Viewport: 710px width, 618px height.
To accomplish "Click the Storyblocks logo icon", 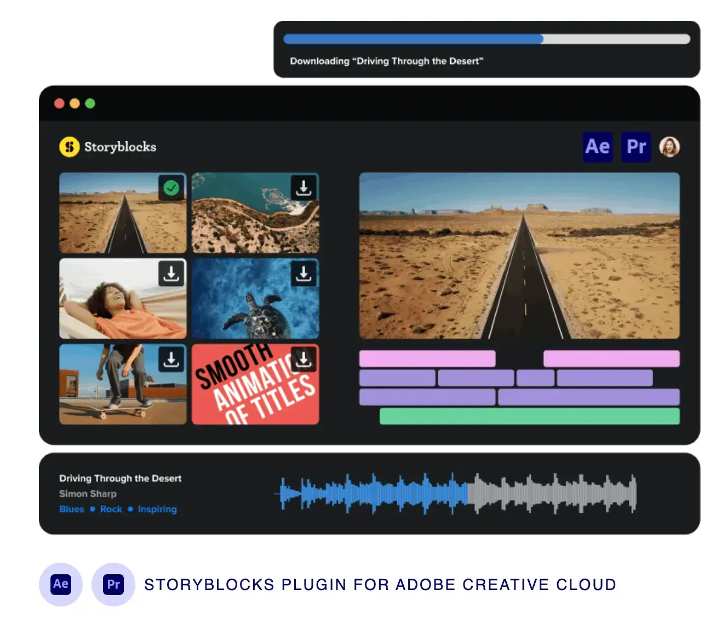I will click(x=70, y=147).
